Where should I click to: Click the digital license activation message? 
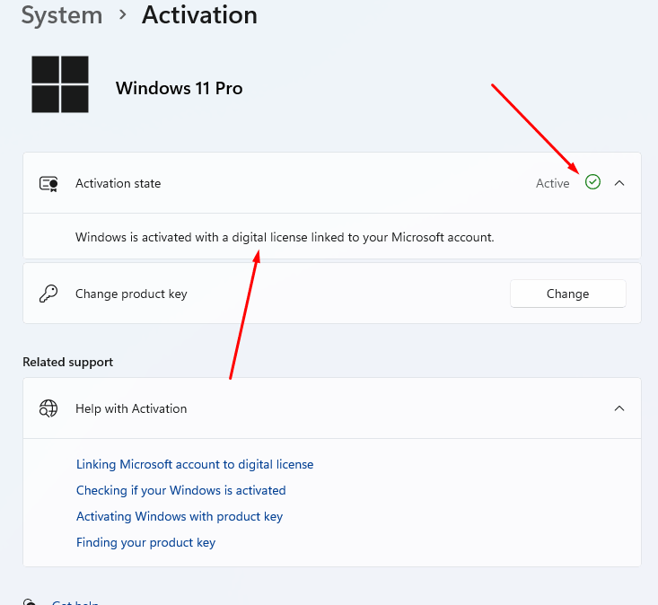(285, 237)
